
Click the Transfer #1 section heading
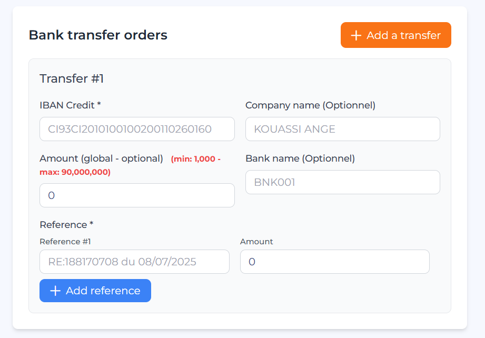[x=71, y=78]
